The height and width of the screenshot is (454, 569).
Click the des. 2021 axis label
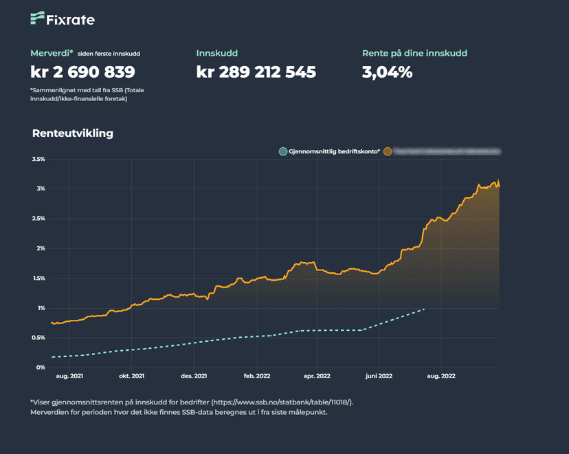point(193,376)
